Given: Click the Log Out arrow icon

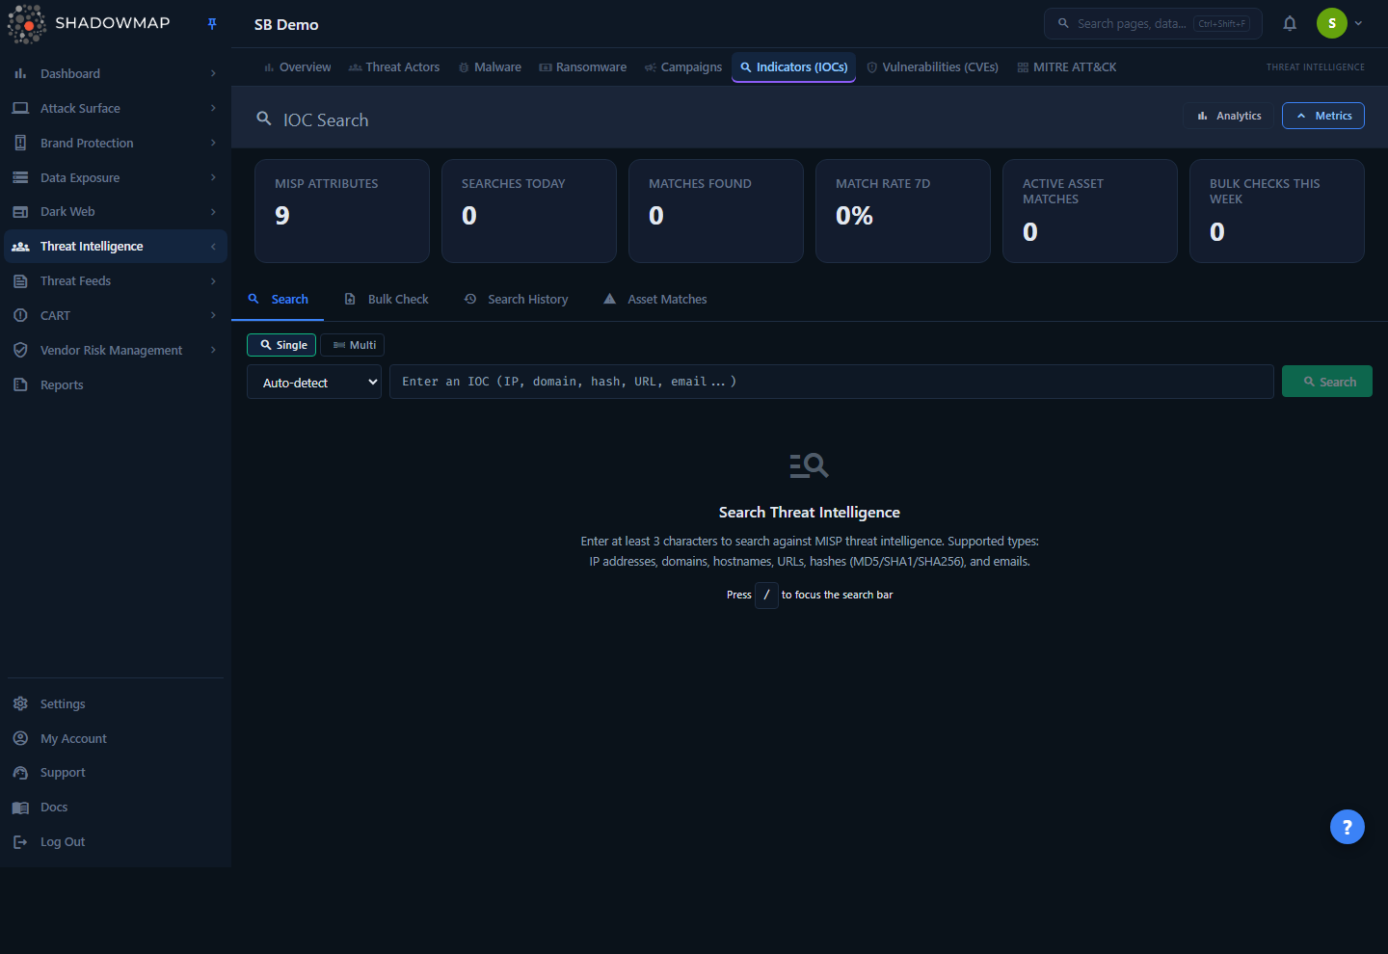Looking at the screenshot, I should 20,842.
